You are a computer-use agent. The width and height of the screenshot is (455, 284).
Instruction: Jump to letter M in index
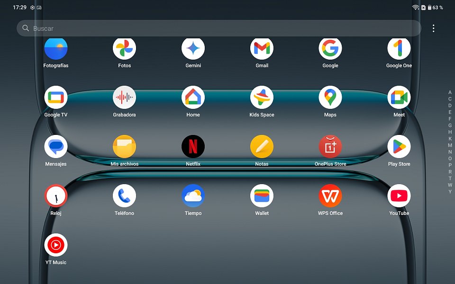point(450,145)
